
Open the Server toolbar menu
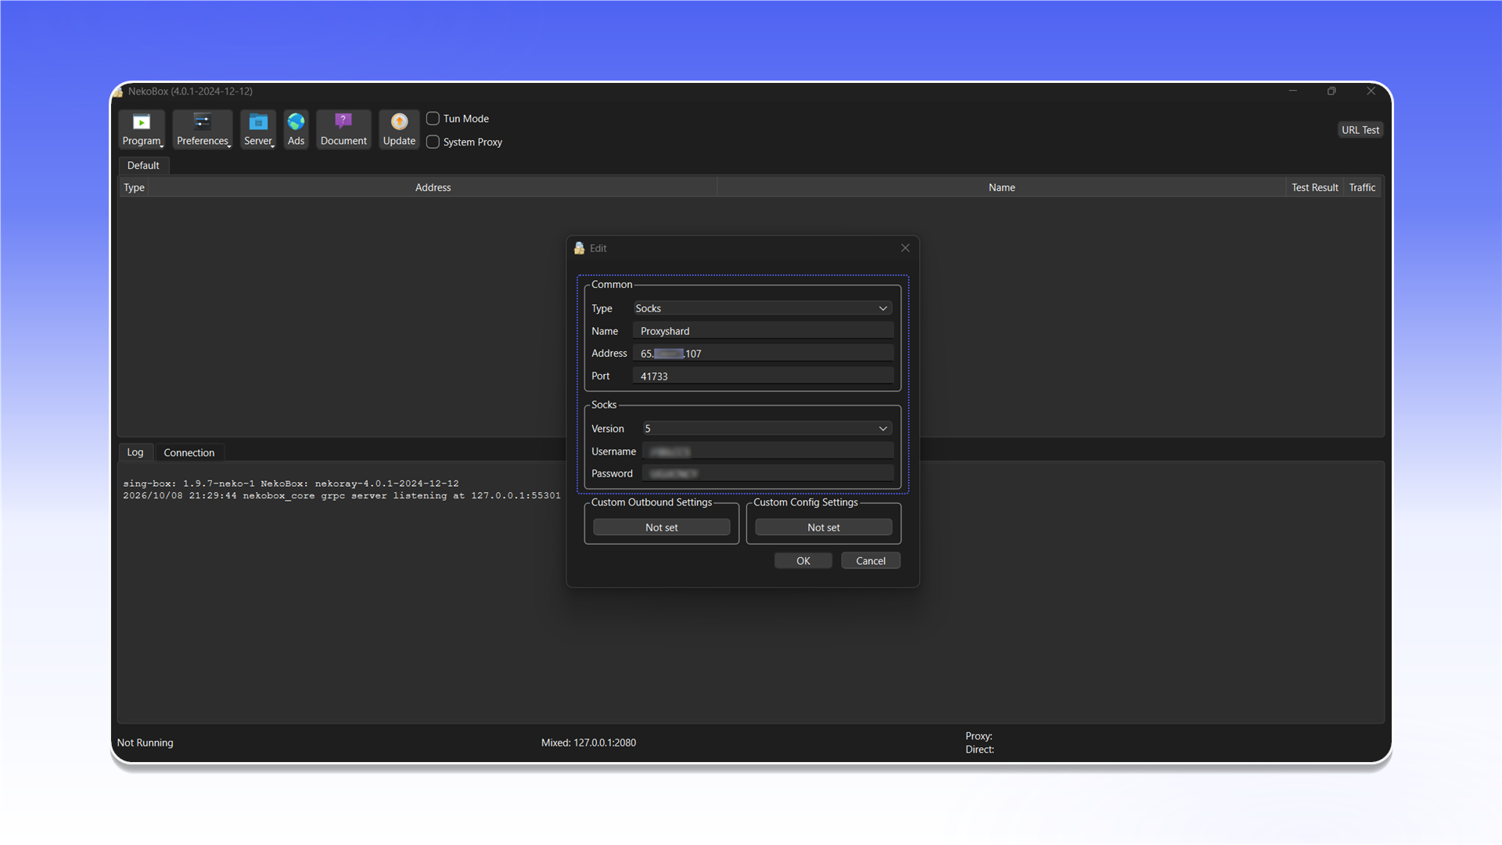pos(258,129)
